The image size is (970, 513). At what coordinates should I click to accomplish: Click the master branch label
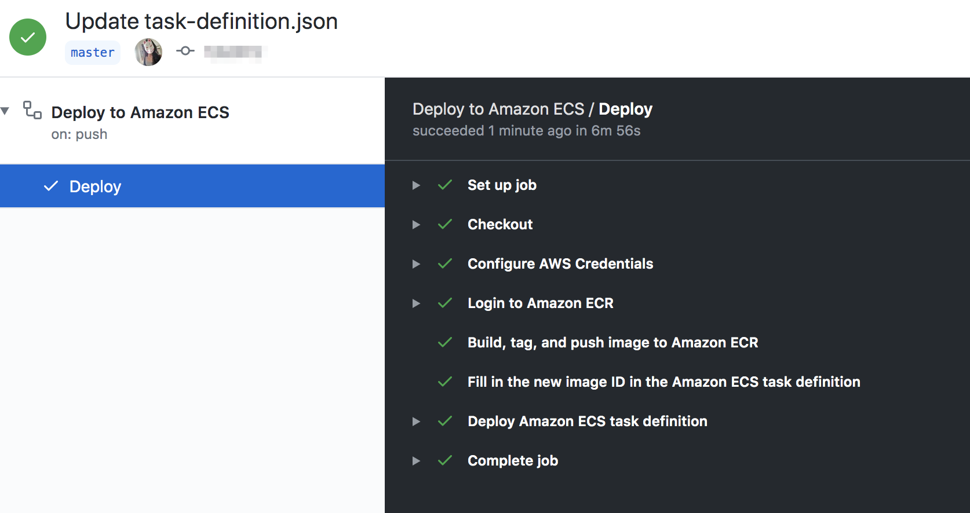tap(92, 52)
